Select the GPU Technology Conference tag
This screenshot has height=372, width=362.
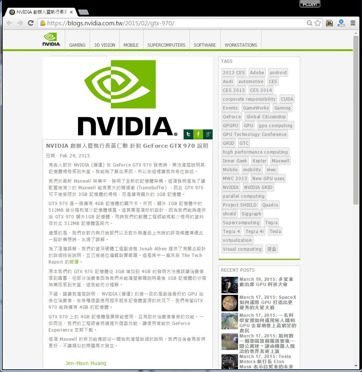pos(255,134)
